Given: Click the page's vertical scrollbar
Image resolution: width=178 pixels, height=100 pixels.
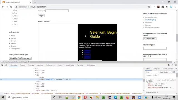Looking at the screenshot, I should pos(177,38).
